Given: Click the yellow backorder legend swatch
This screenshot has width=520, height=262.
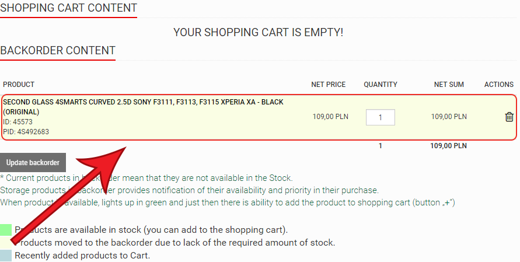Looking at the screenshot, I should [6, 243].
